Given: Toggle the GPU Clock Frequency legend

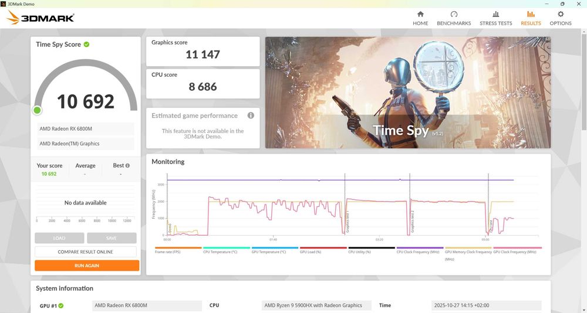Looking at the screenshot, I should [x=517, y=250].
